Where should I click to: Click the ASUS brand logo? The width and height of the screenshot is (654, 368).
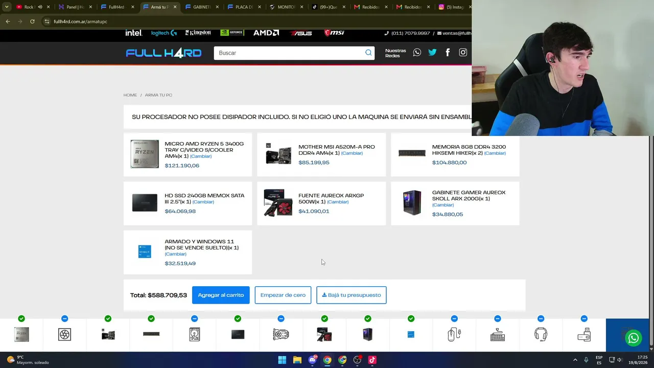click(x=301, y=33)
